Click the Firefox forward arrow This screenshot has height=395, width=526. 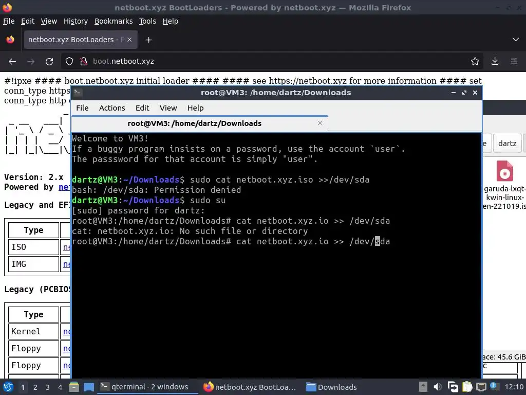click(31, 62)
